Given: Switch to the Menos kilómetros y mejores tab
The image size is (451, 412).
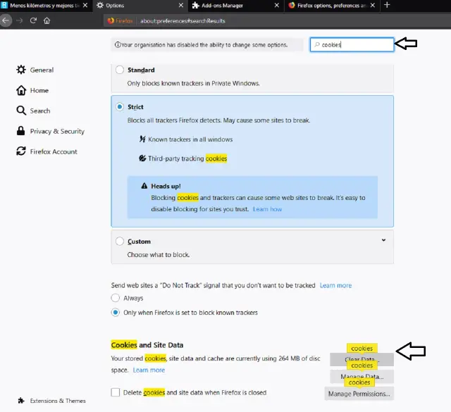Looking at the screenshot, I should [x=44, y=5].
